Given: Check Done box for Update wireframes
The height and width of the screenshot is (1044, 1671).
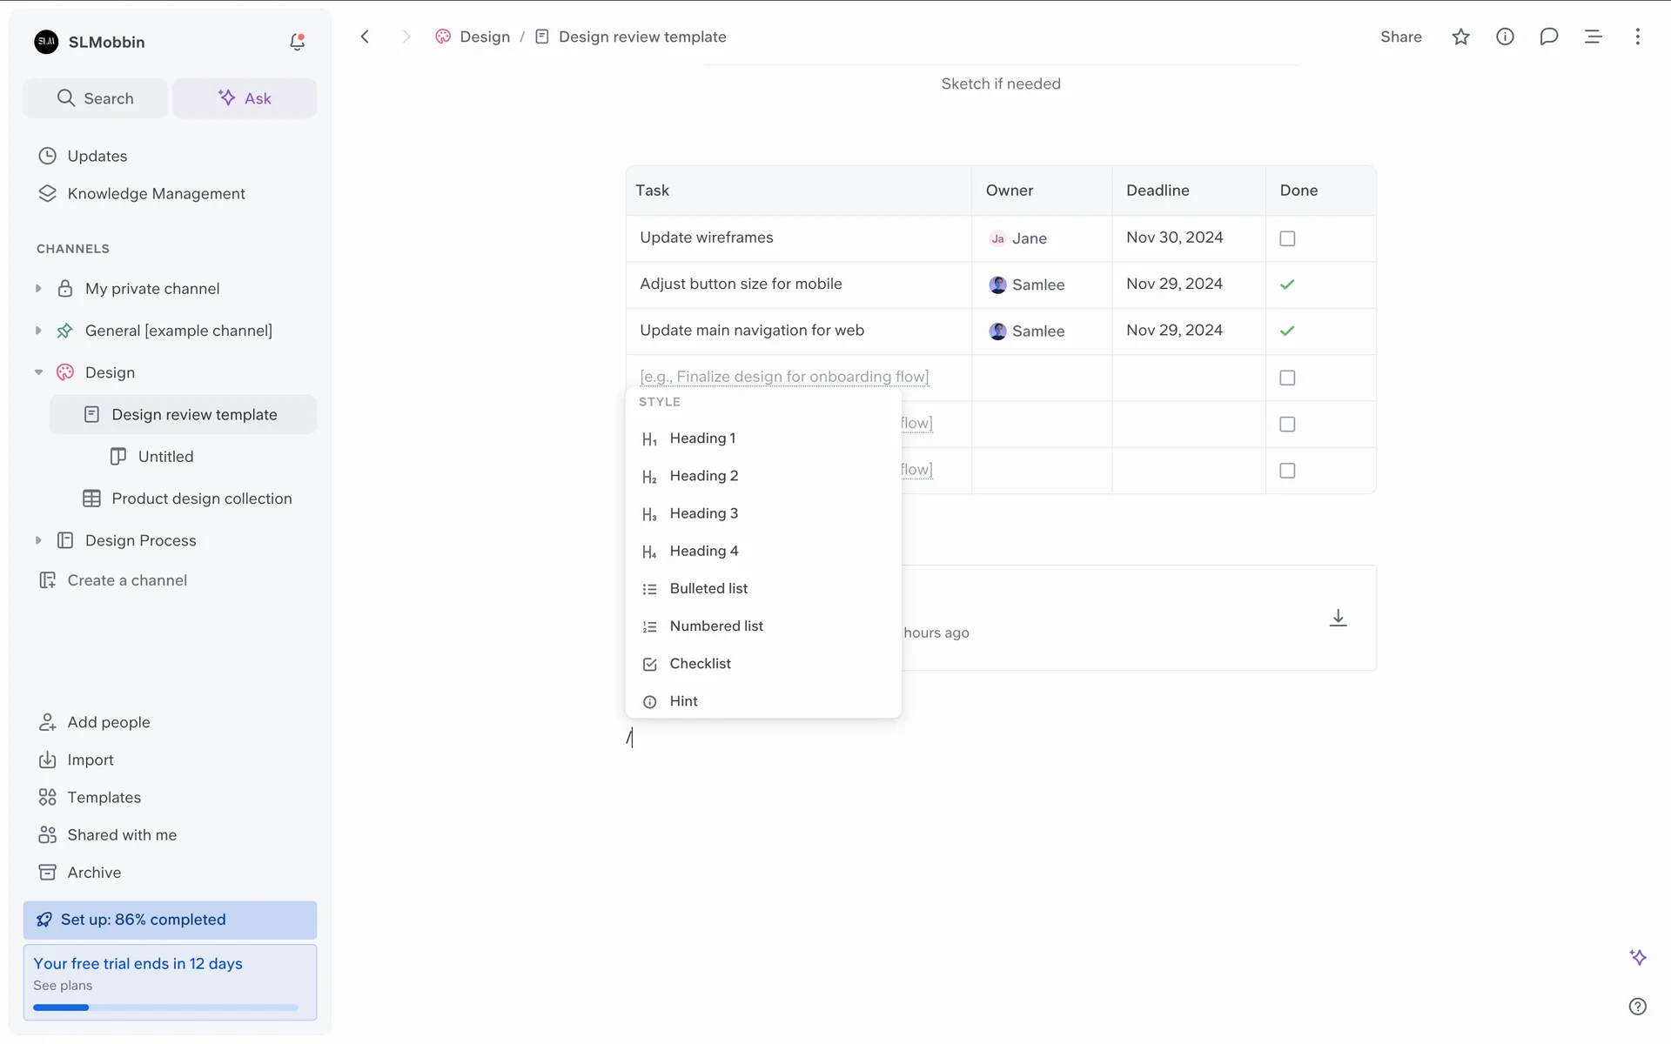Looking at the screenshot, I should click(1287, 238).
